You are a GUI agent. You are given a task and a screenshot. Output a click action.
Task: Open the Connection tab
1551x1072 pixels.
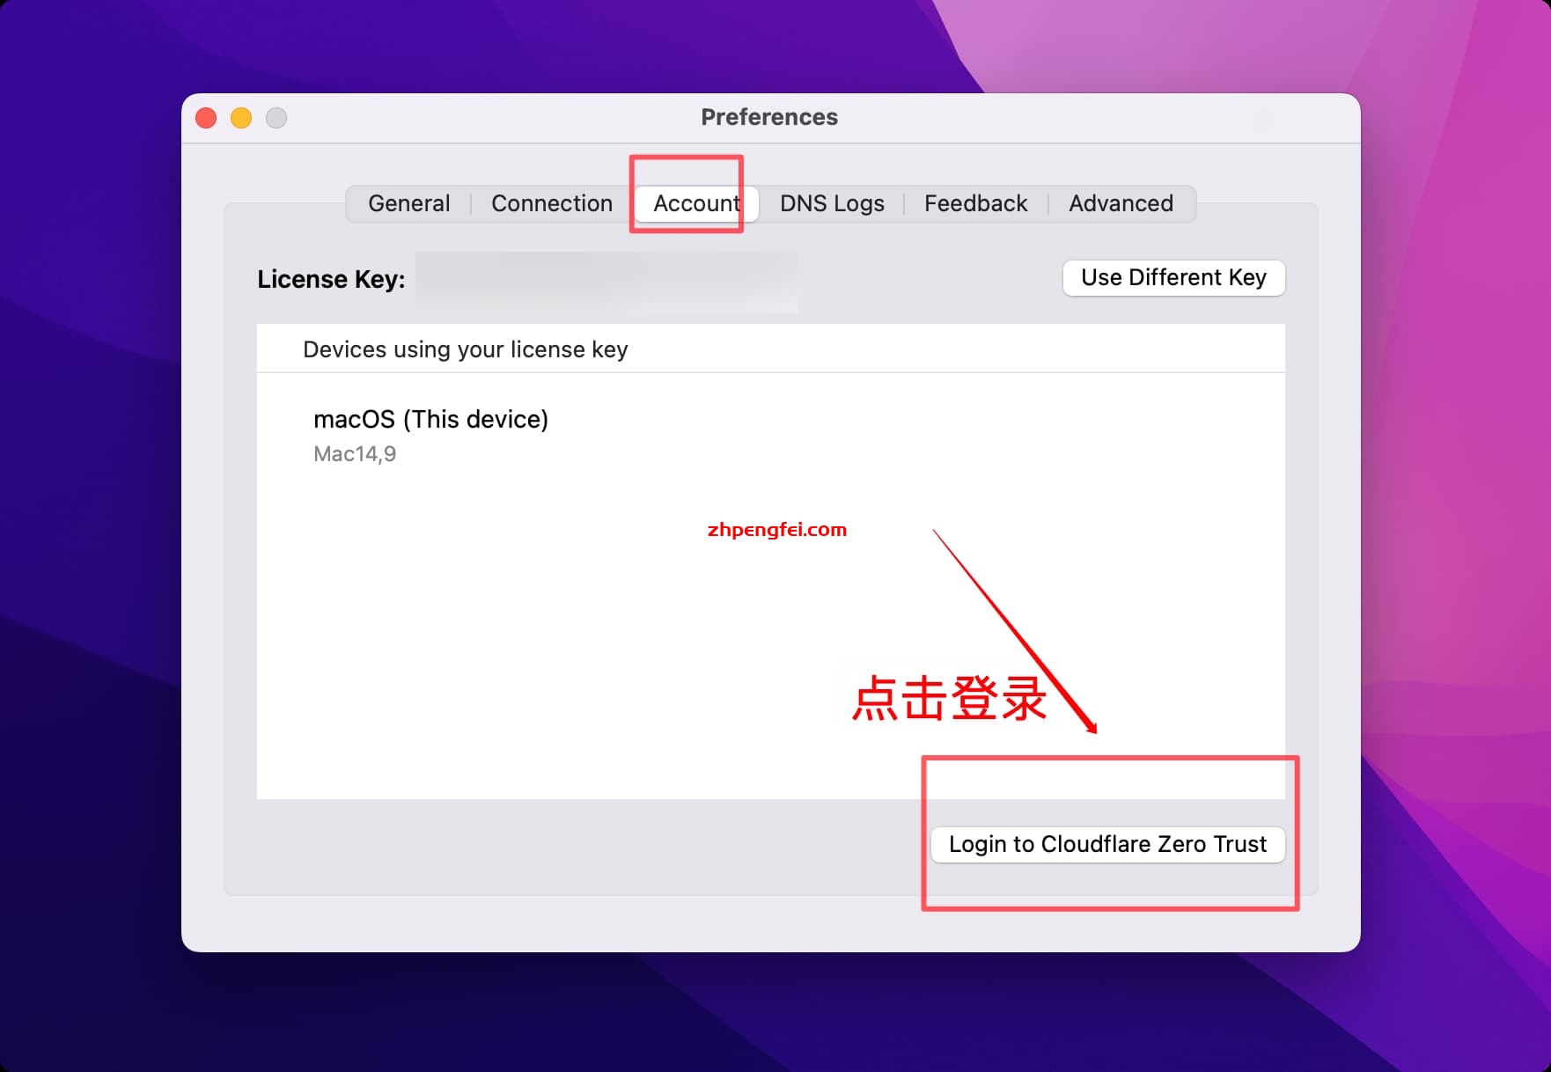coord(551,203)
